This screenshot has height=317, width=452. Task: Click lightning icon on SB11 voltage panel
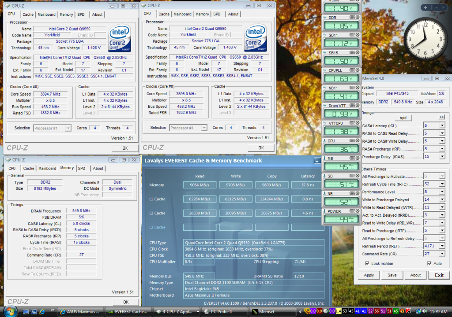coord(324,35)
